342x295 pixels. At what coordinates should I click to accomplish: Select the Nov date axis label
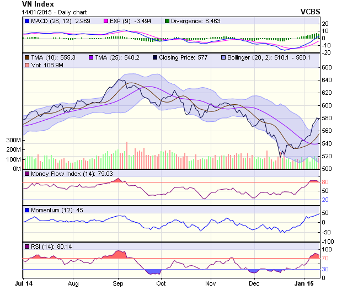coord(210,283)
